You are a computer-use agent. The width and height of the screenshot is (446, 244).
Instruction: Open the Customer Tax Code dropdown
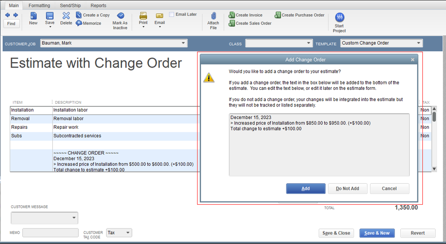(x=128, y=233)
